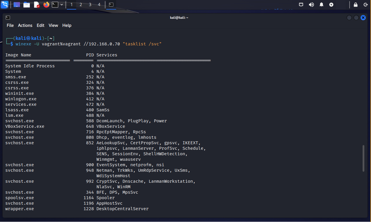Open the text editor launcher icon
The height and width of the screenshot is (222, 371).
click(36, 5)
